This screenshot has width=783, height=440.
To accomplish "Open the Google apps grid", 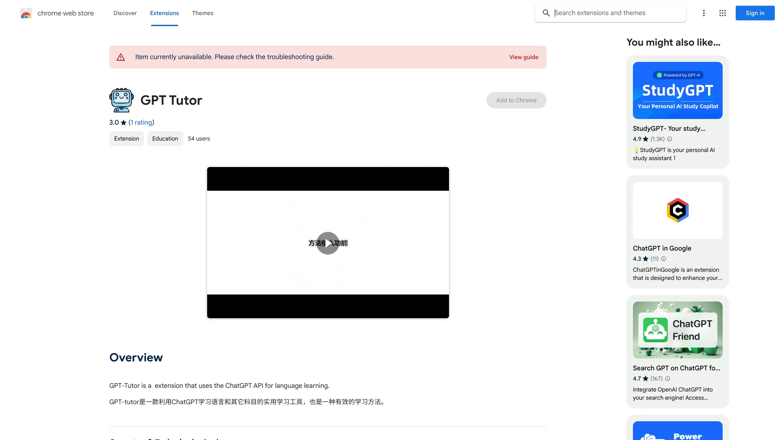I will pos(722,13).
